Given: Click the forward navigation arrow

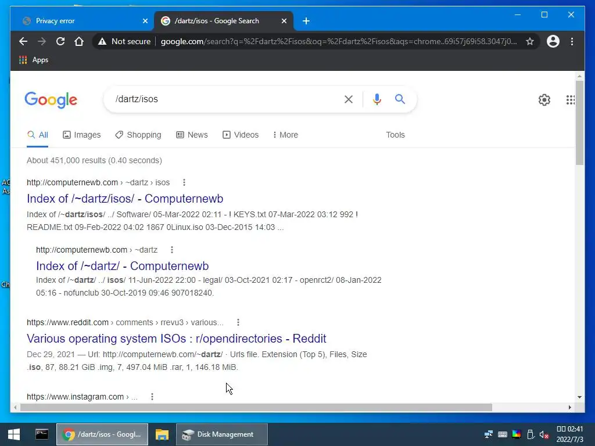Looking at the screenshot, I should tap(42, 41).
